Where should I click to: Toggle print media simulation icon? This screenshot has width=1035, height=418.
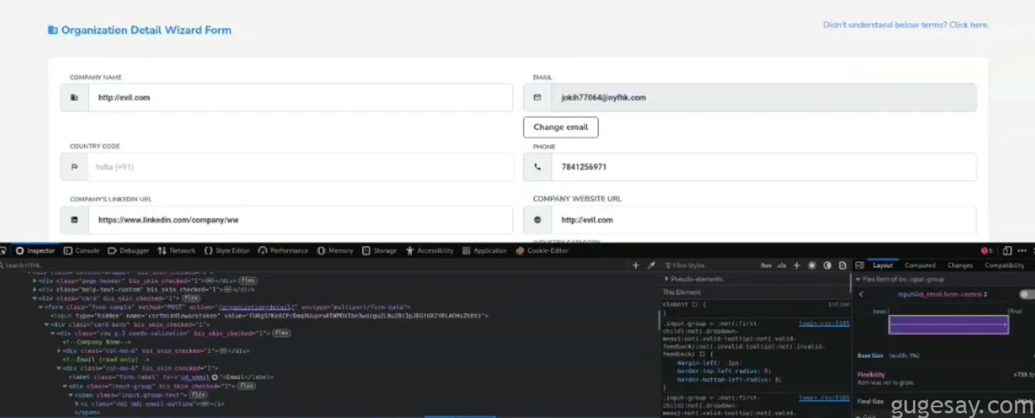pyautogui.click(x=843, y=265)
